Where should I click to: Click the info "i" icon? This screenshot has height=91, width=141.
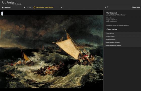107,7
